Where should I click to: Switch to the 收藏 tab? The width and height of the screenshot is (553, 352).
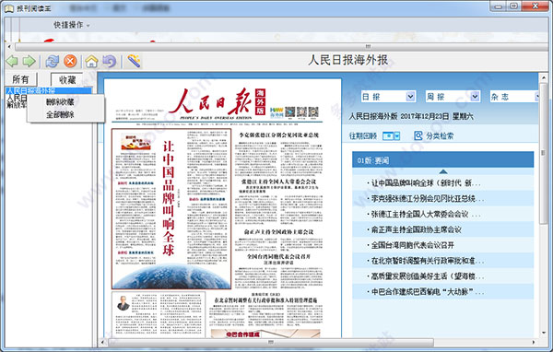[x=67, y=80]
